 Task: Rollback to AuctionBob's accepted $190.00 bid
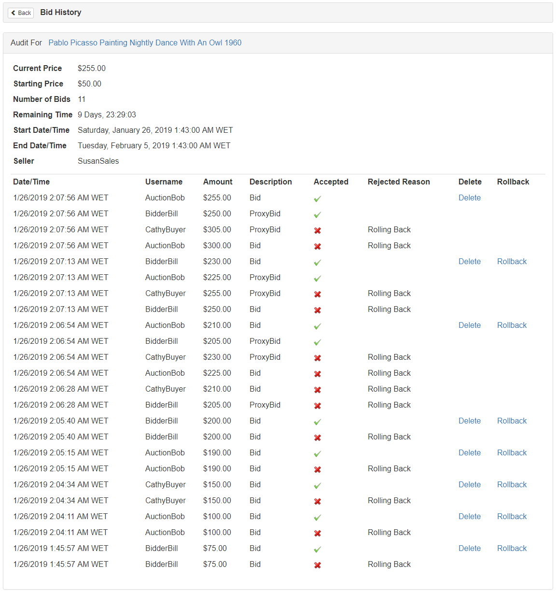pyautogui.click(x=512, y=452)
